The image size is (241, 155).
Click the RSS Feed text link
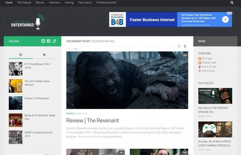click(x=207, y=59)
